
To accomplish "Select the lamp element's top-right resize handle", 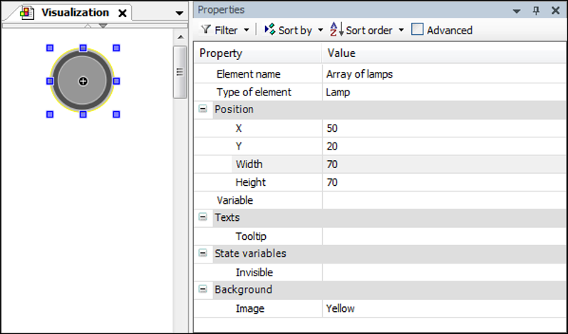I will point(116,48).
